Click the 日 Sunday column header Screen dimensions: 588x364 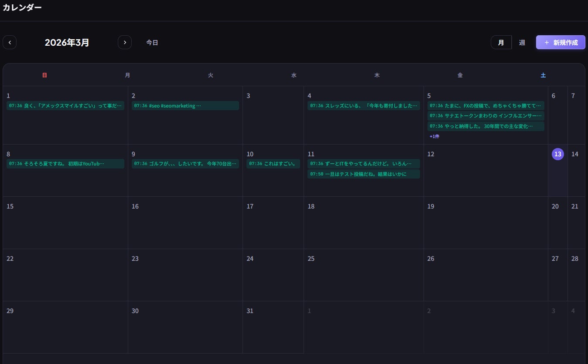click(x=44, y=75)
